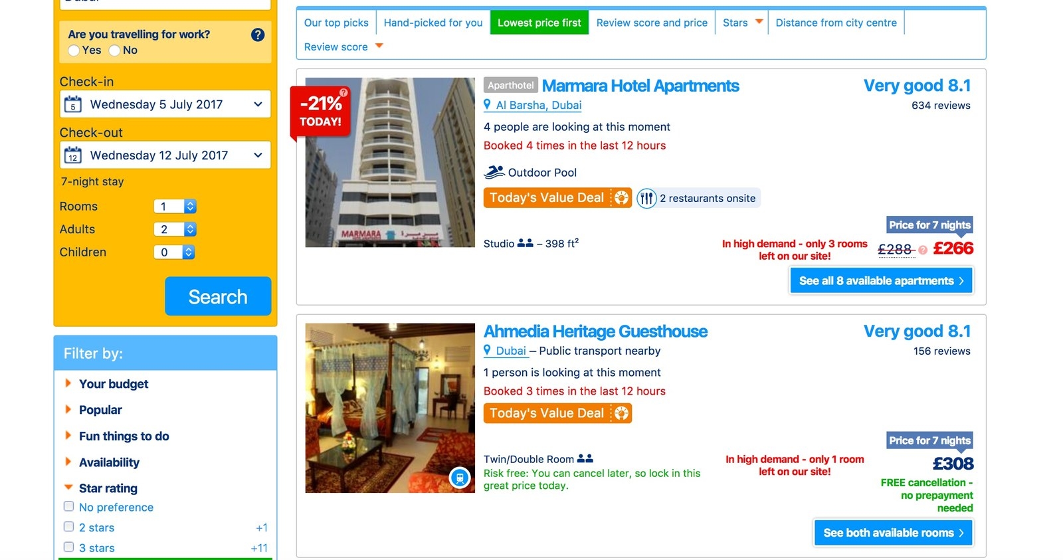The image size is (1063, 560).
Task: Sort by Distance from city centre
Action: pyautogui.click(x=836, y=23)
